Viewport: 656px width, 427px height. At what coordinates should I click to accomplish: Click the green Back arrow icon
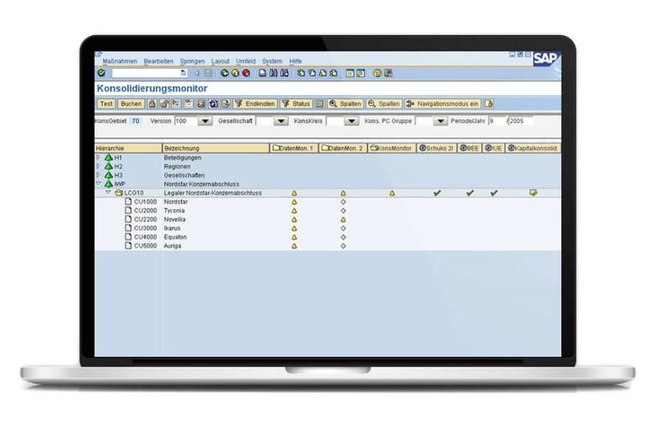click(224, 73)
